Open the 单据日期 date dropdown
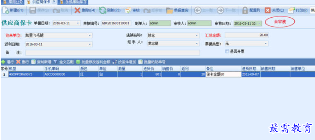 click(78, 23)
